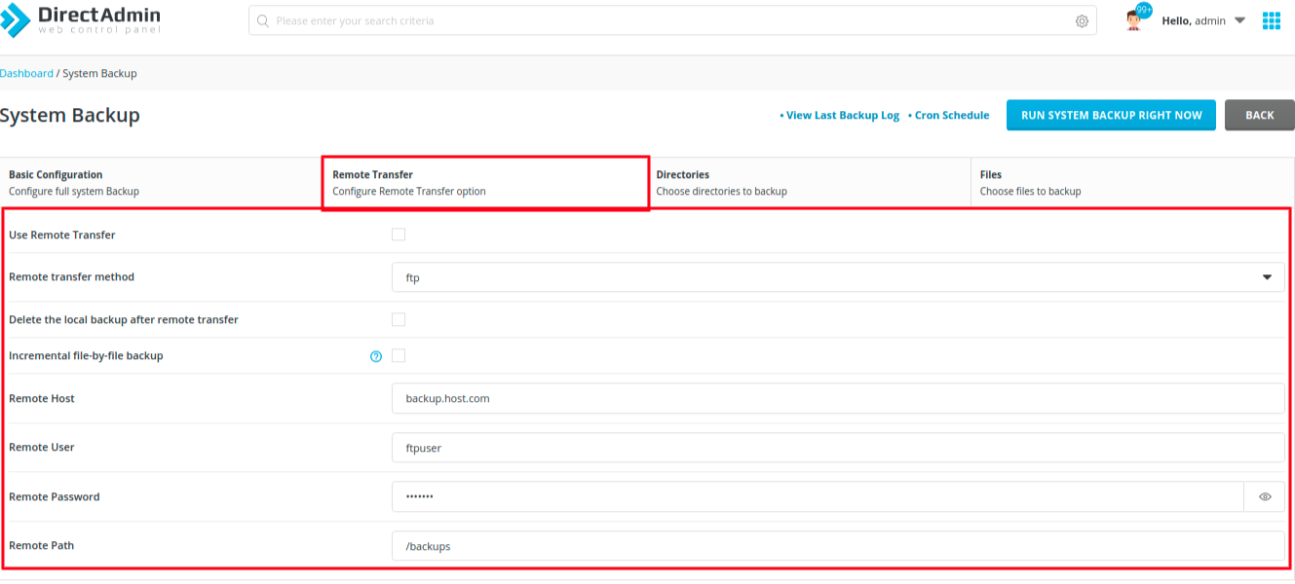Expand the Hello, admin user menu
1295x584 pixels.
tap(1203, 20)
